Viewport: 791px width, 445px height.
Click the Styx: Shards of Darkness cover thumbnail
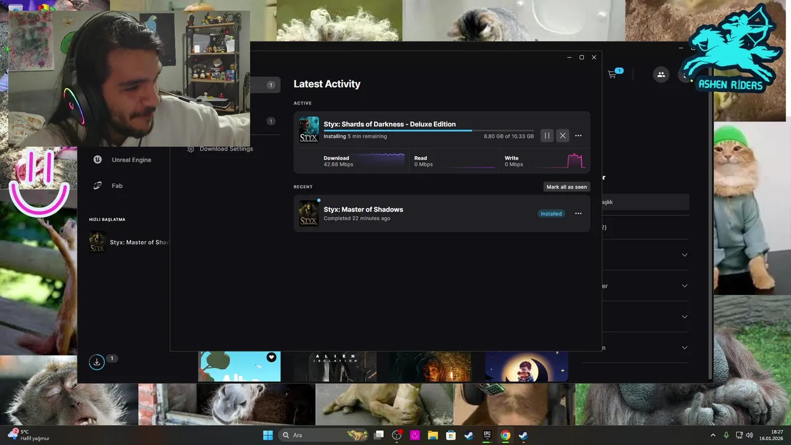pos(309,130)
